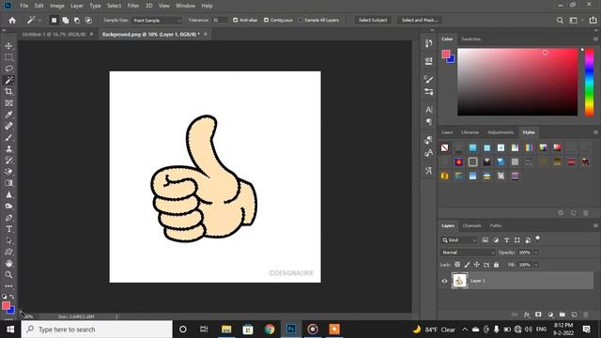Toggle the Contiguous checkbox
This screenshot has height=338, width=601.
pyautogui.click(x=266, y=20)
